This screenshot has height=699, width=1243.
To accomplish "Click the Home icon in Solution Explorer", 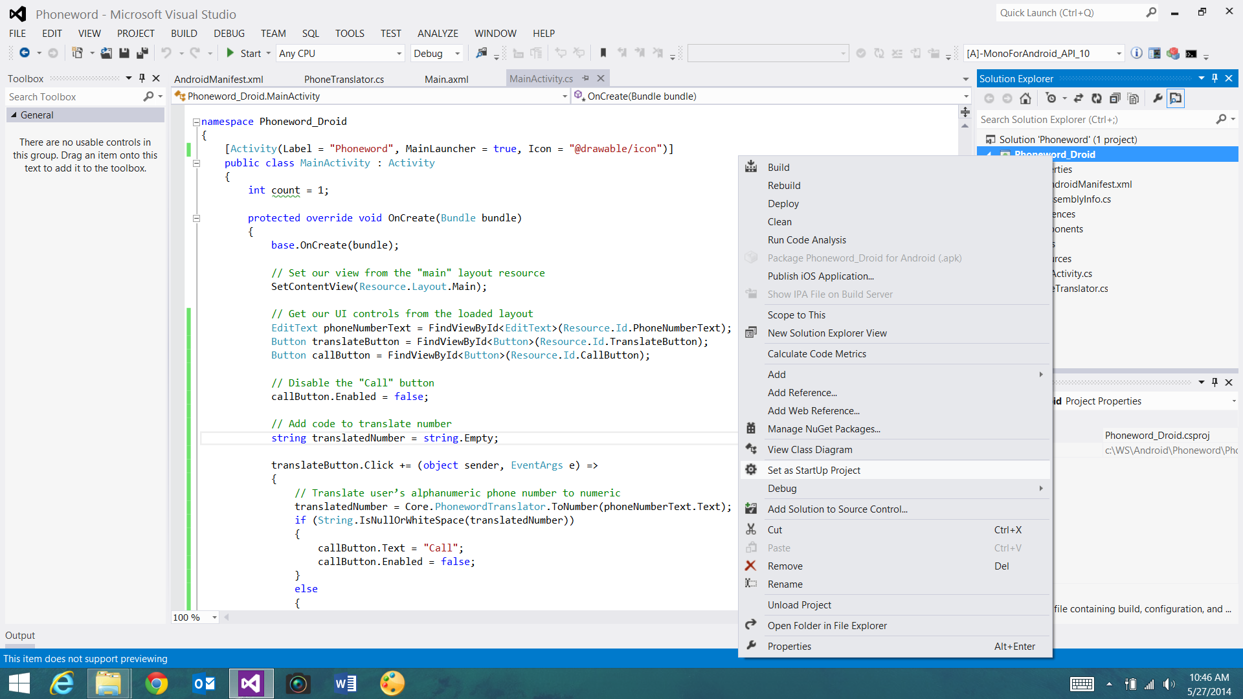I will 1025,98.
